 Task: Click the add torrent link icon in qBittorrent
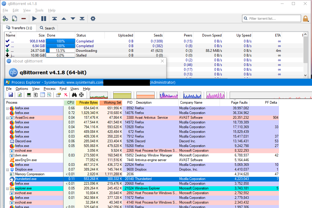point(5,19)
